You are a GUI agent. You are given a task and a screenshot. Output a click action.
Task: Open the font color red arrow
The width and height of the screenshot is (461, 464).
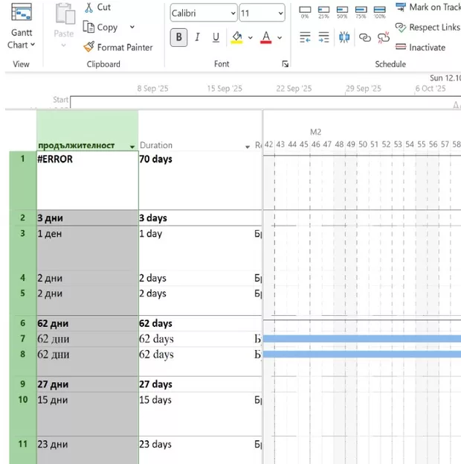(280, 37)
